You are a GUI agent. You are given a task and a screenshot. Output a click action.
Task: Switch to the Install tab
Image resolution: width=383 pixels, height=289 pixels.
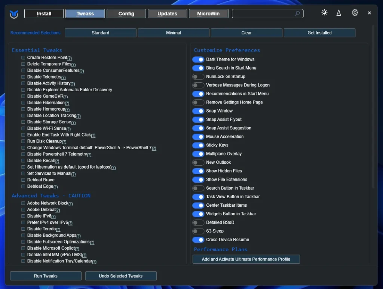click(x=44, y=14)
